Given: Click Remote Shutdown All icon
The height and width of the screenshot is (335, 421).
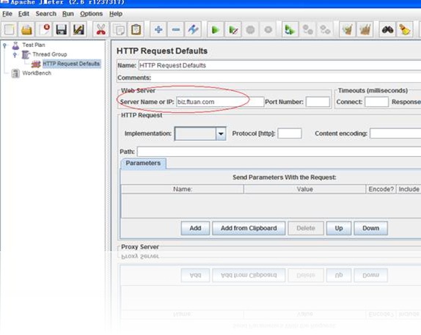Looking at the screenshot, I should pos(325,29).
